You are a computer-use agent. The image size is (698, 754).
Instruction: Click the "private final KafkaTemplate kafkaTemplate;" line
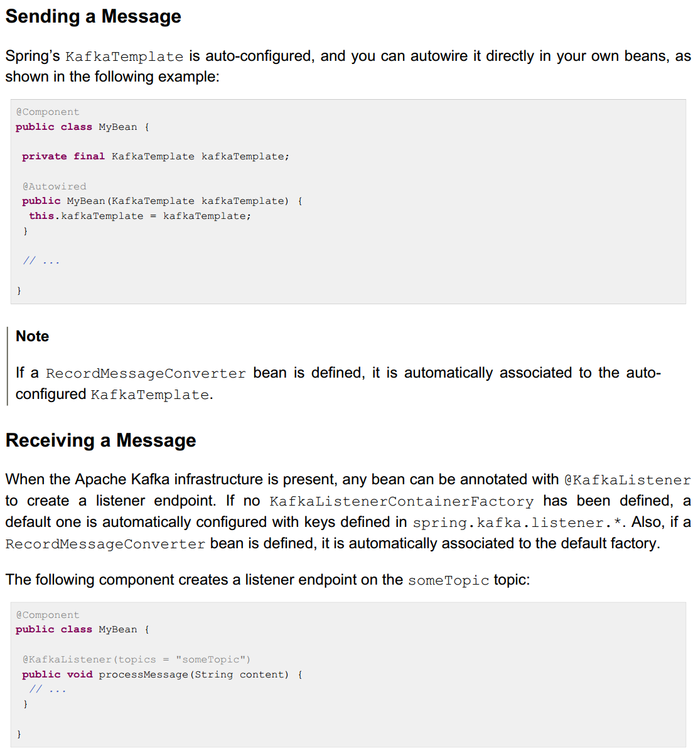coord(155,156)
